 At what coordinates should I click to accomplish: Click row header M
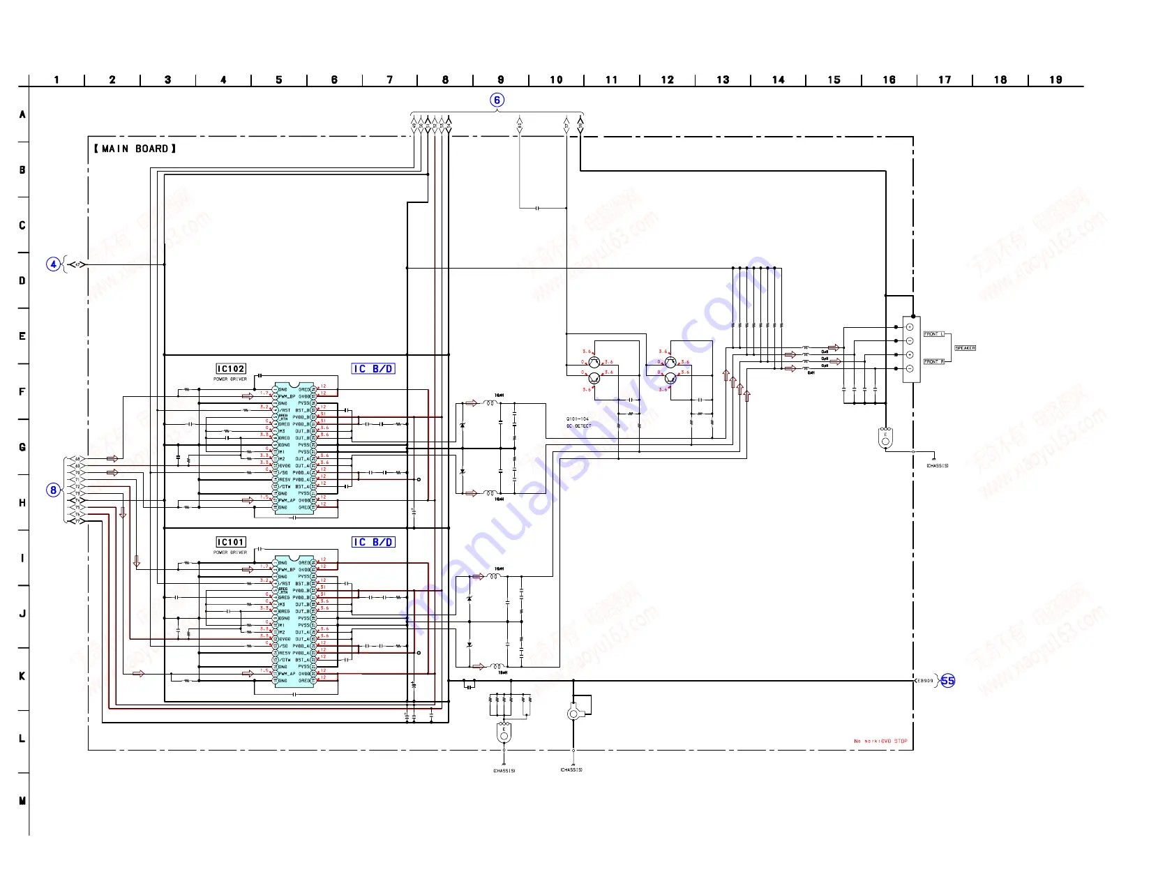click(22, 801)
